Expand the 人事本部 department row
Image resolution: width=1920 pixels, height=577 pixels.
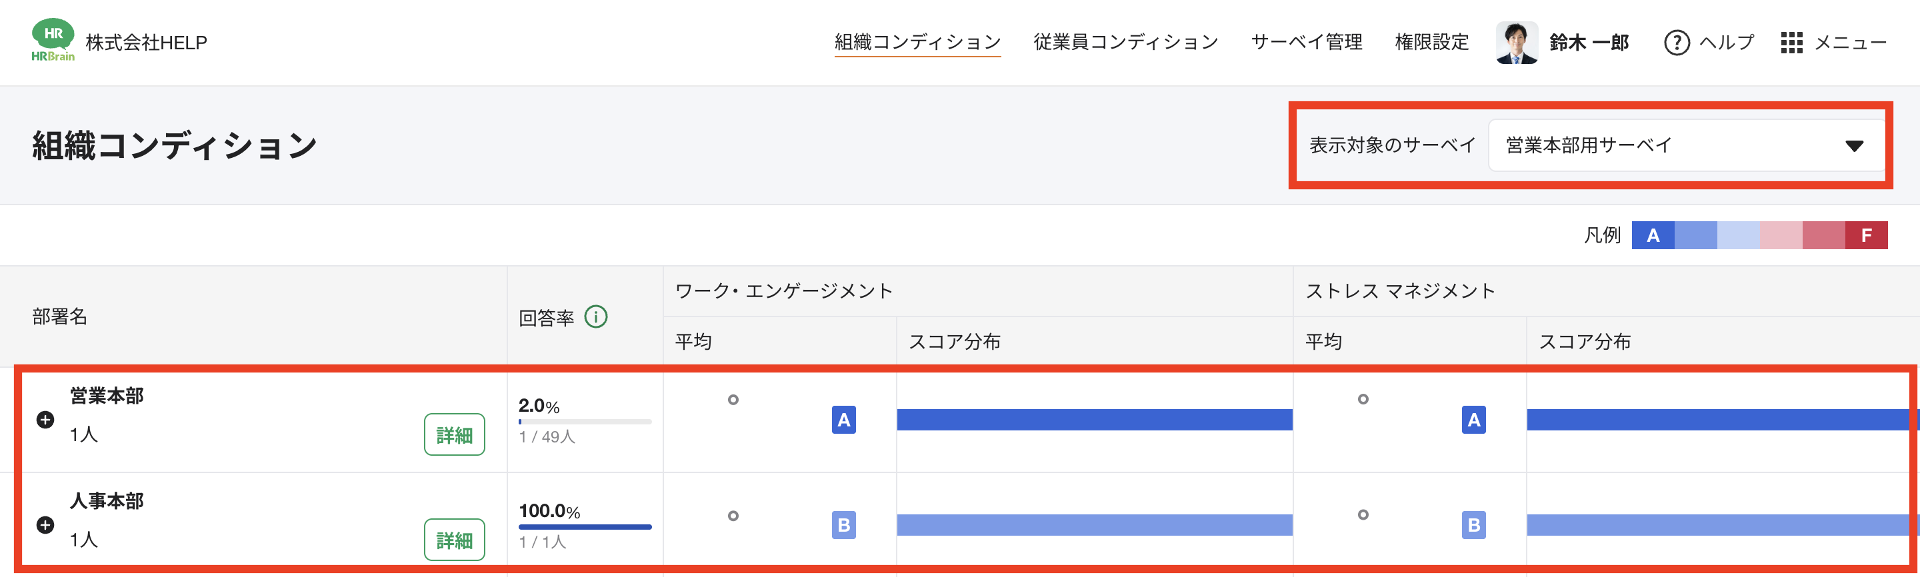[45, 525]
